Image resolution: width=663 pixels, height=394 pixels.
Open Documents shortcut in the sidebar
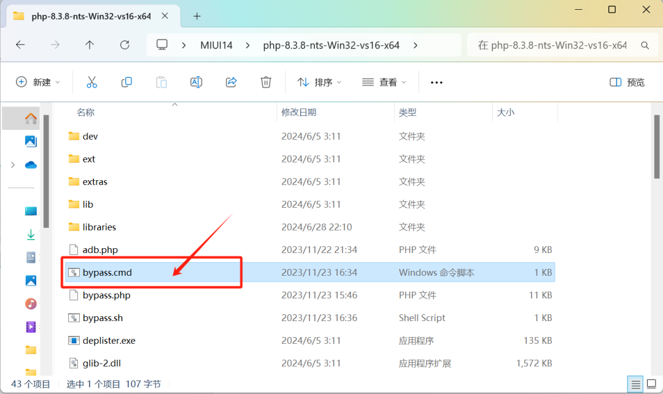coord(31,257)
